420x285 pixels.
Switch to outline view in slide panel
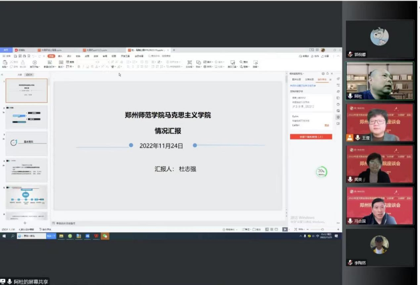(x=20, y=75)
